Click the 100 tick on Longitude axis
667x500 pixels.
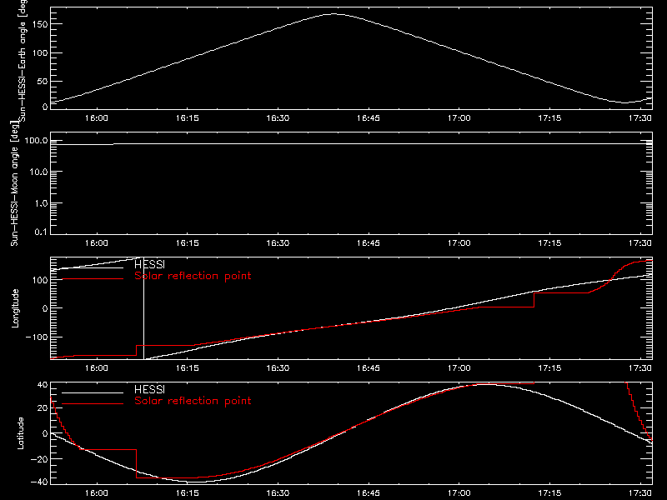click(x=40, y=280)
